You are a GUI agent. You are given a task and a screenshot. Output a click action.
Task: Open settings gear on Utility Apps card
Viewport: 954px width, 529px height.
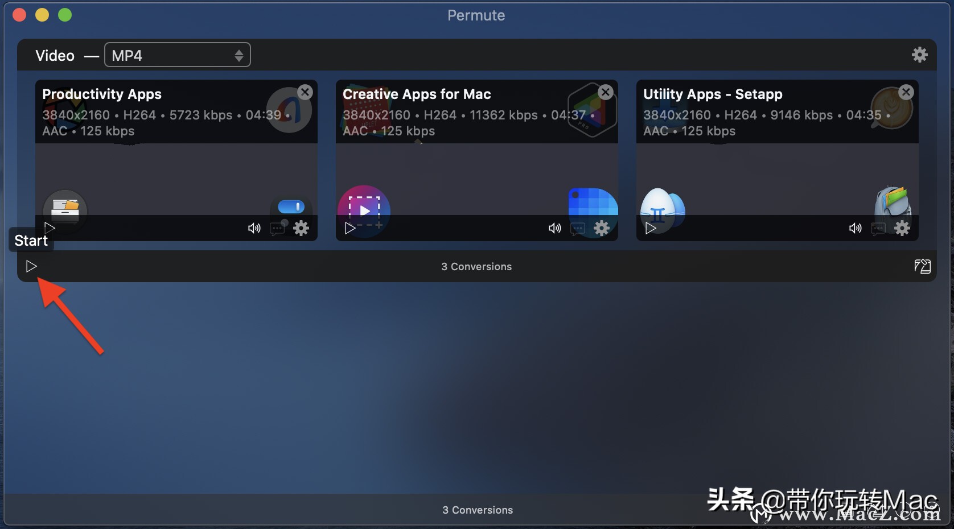point(902,228)
